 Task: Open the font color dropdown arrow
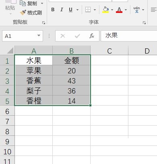point(126,10)
